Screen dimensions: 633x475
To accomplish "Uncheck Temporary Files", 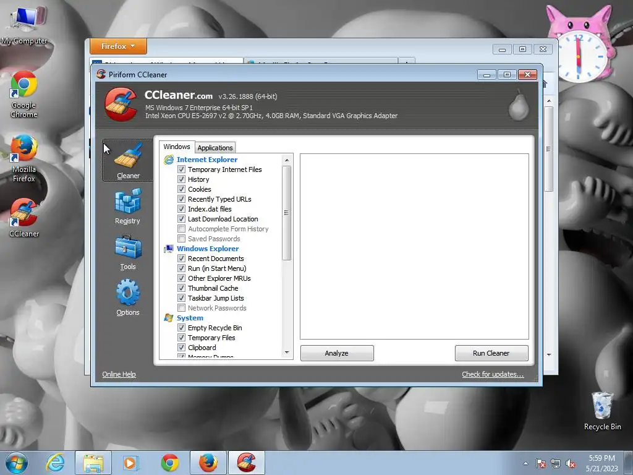I will (182, 338).
